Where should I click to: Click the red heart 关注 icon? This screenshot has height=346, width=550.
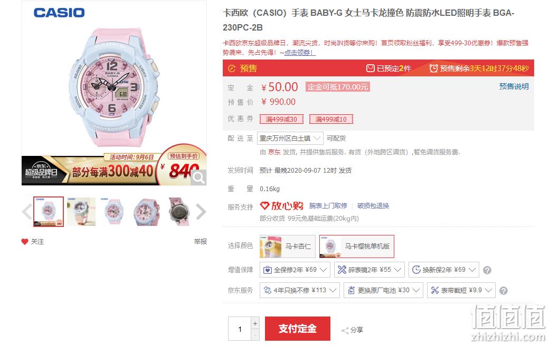point(25,242)
